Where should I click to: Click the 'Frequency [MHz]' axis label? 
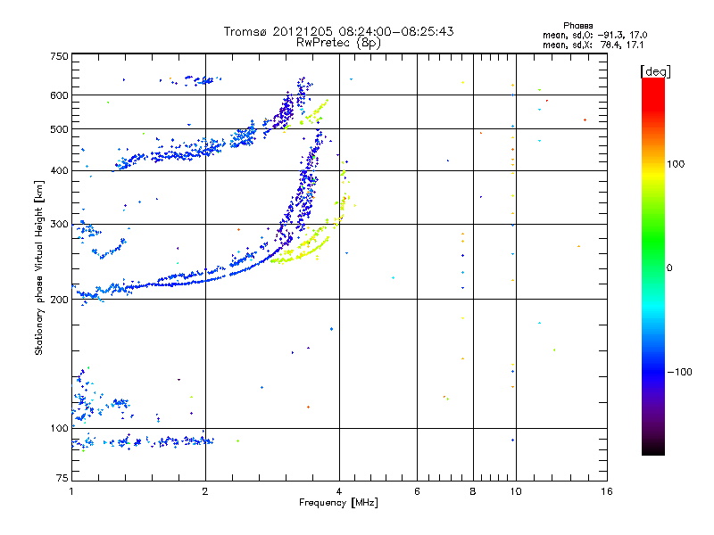(x=338, y=503)
